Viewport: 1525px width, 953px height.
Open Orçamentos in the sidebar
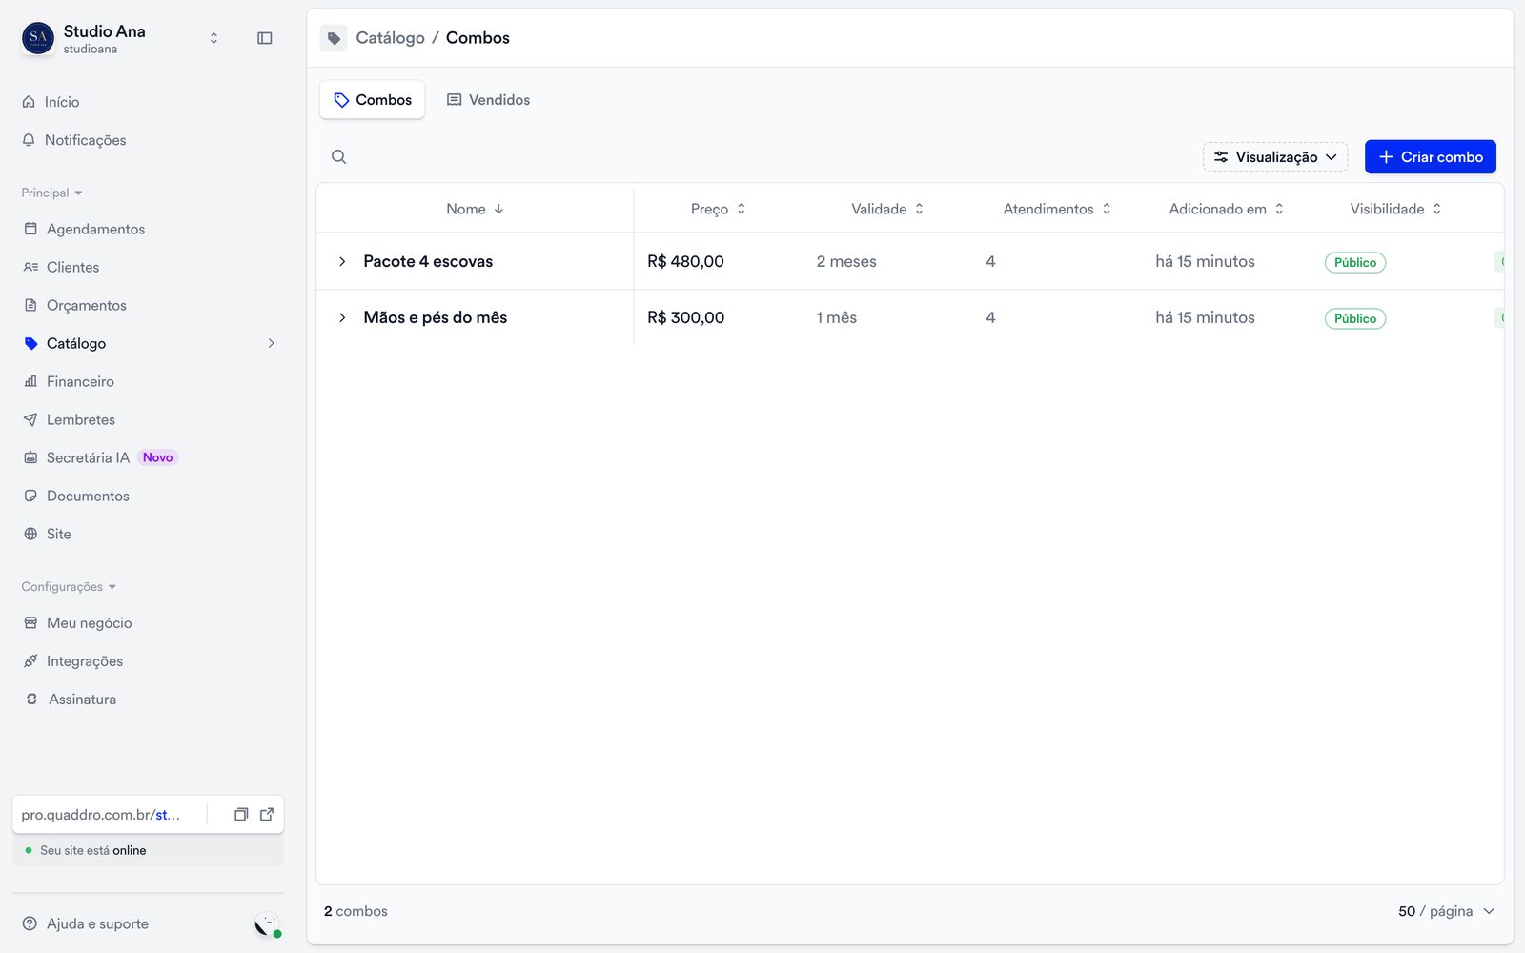[x=86, y=305]
